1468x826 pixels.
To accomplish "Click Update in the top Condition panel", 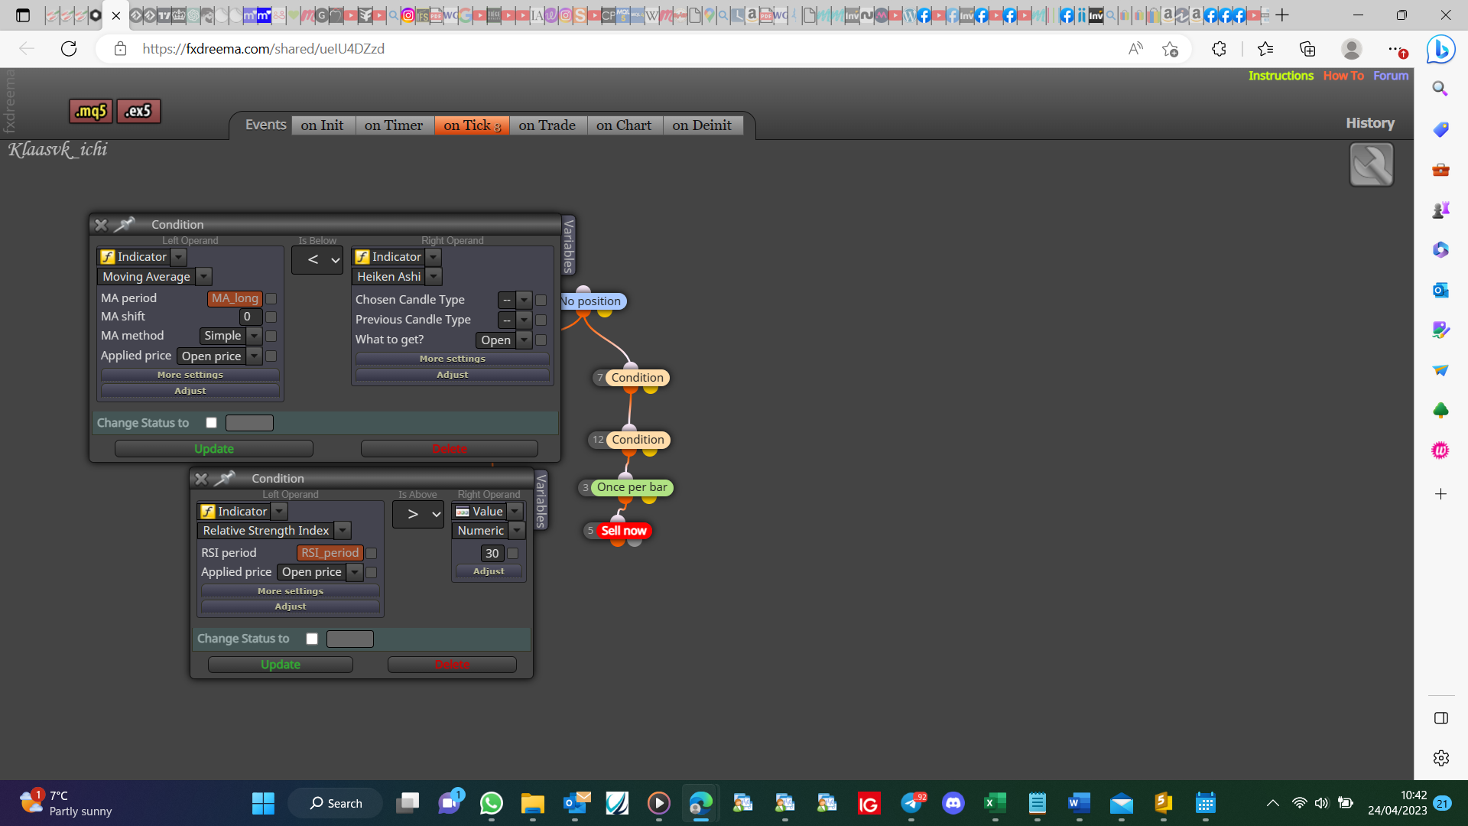I will click(x=214, y=449).
